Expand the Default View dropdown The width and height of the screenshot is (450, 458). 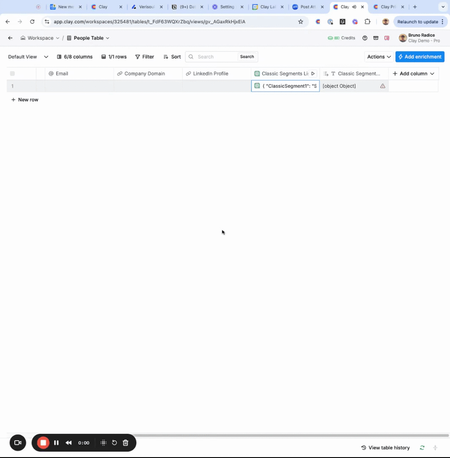click(x=28, y=57)
